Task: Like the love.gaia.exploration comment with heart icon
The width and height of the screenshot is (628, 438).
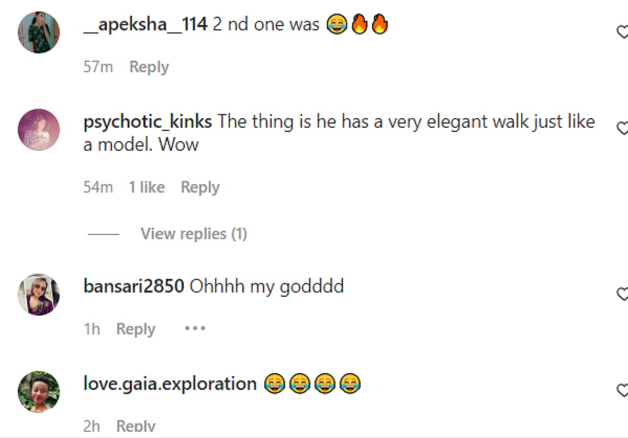Action: point(622,390)
